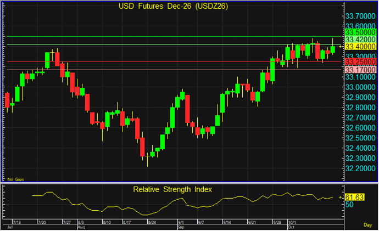Click the 8/17 date axis label
379x231 pixels.
pyautogui.click(x=127, y=222)
